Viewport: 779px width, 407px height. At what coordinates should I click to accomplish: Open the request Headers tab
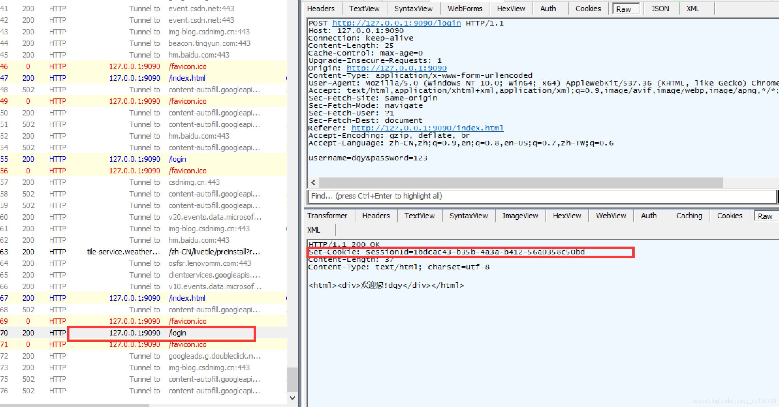coord(321,9)
